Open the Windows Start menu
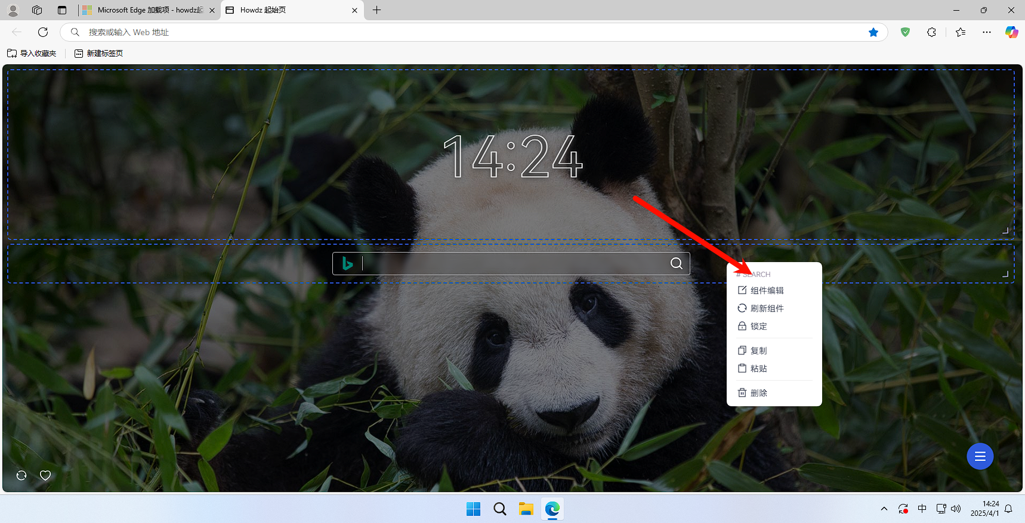This screenshot has width=1025, height=523. pyautogui.click(x=473, y=509)
